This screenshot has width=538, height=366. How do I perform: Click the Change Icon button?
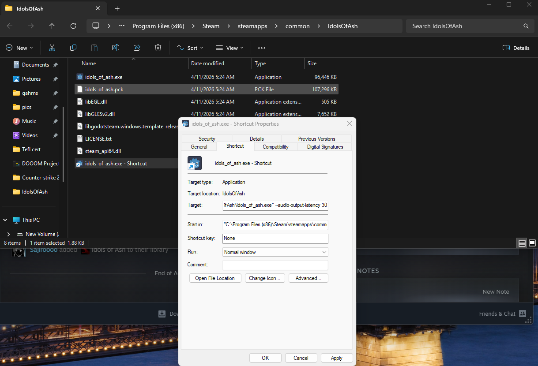click(264, 278)
